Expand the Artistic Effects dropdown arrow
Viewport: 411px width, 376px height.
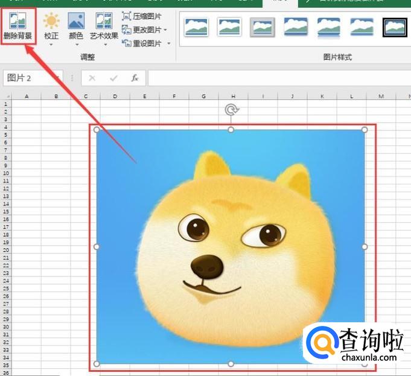tap(106, 45)
